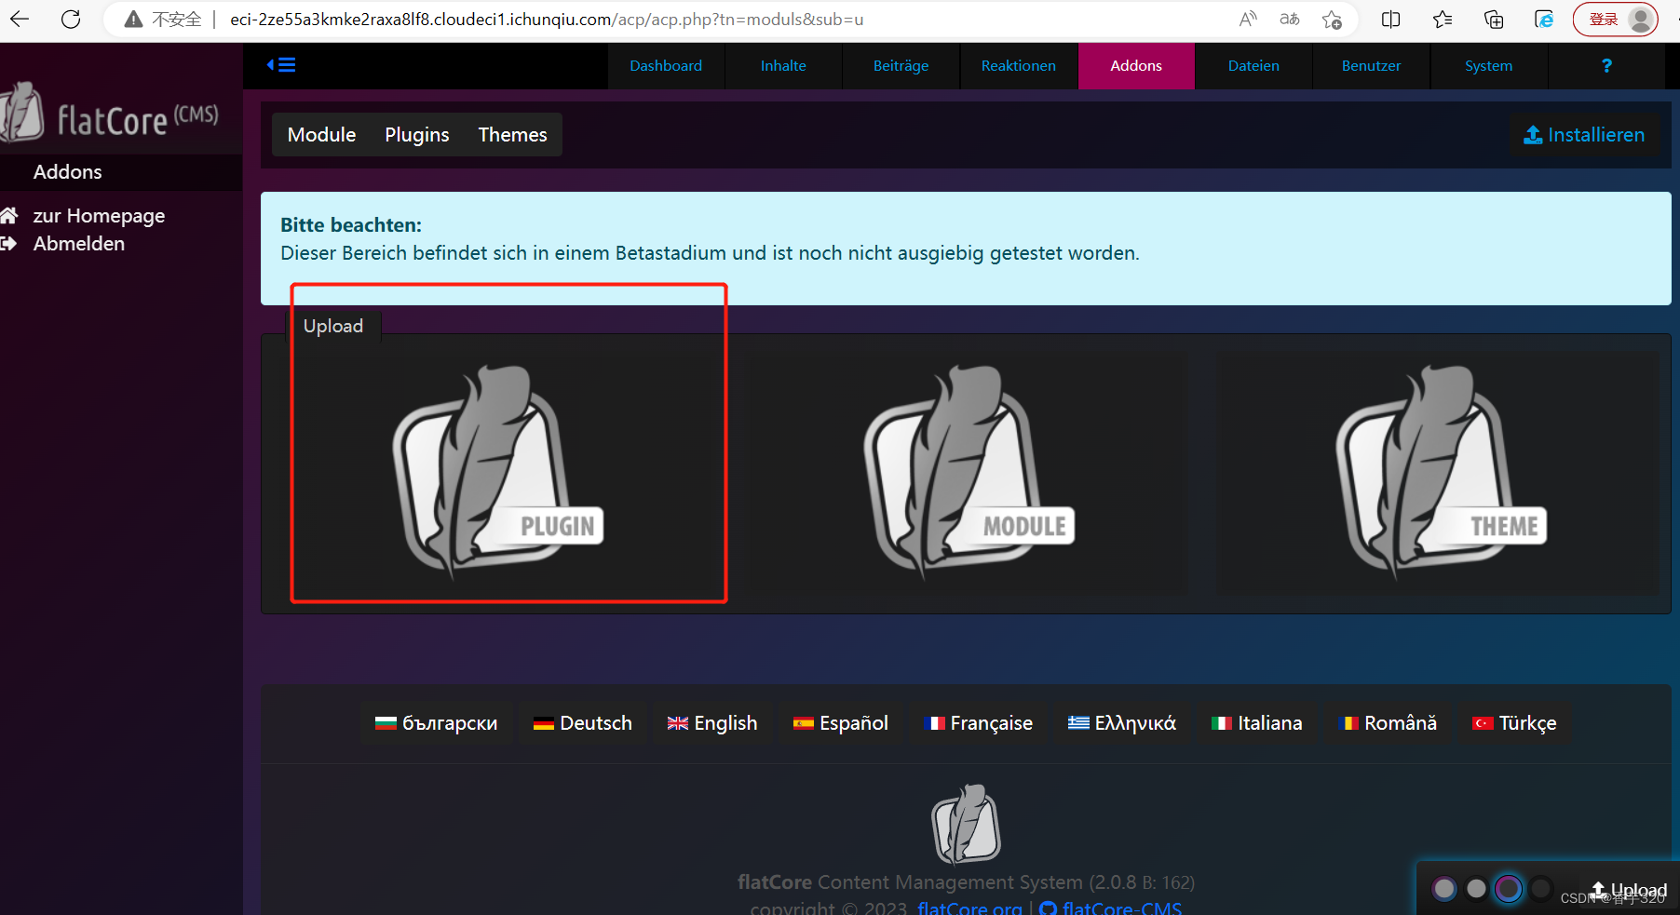Open the Beiträge tab

click(x=901, y=66)
